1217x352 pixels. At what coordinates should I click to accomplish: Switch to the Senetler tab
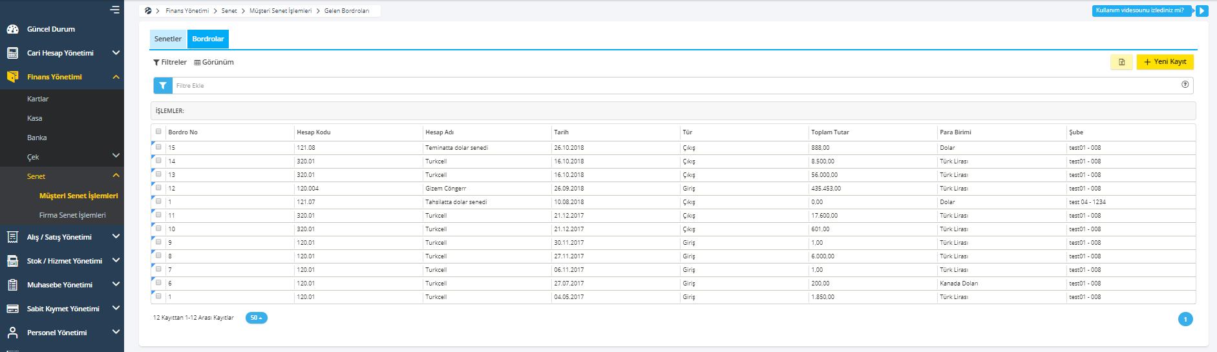tap(168, 39)
